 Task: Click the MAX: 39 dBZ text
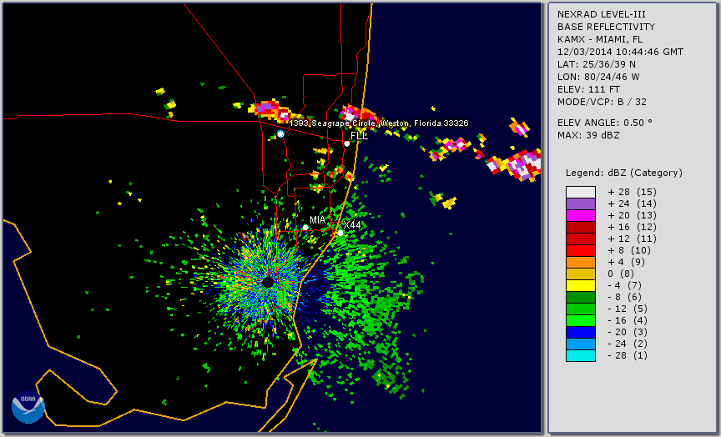point(588,135)
